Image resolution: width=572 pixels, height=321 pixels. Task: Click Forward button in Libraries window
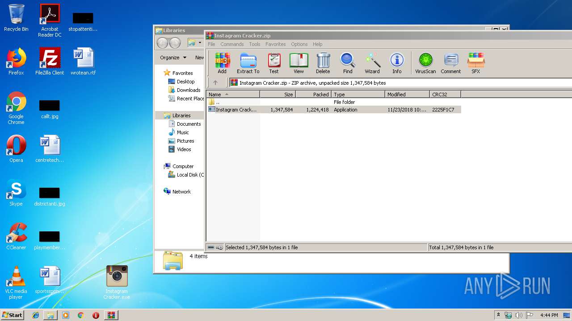click(175, 43)
